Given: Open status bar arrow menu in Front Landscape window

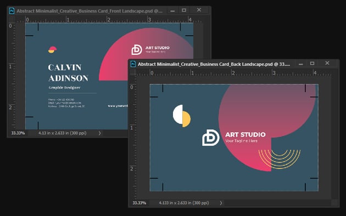Looking at the screenshot, I should [99, 133].
